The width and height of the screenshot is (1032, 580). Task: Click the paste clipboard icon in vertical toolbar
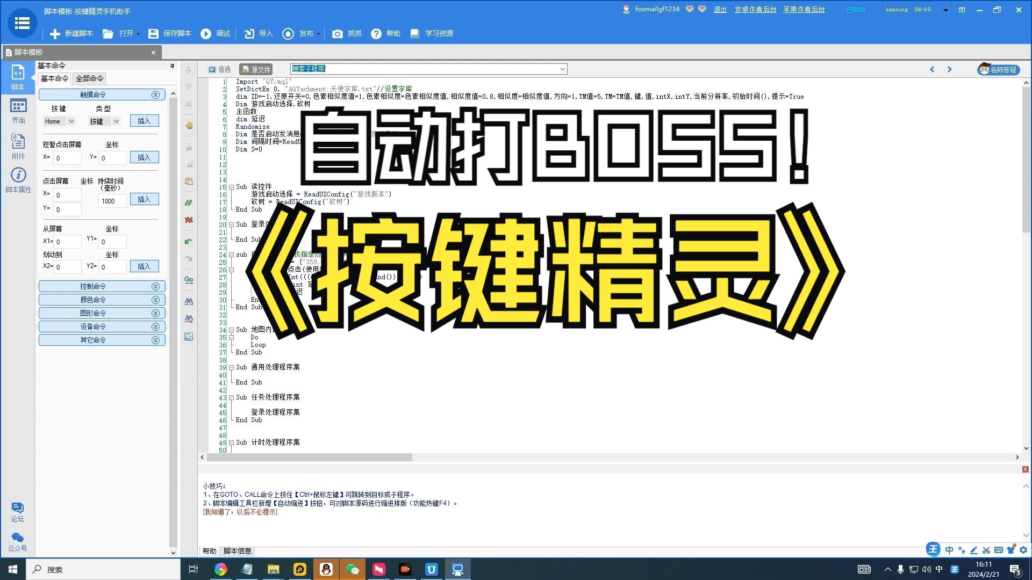tap(189, 182)
